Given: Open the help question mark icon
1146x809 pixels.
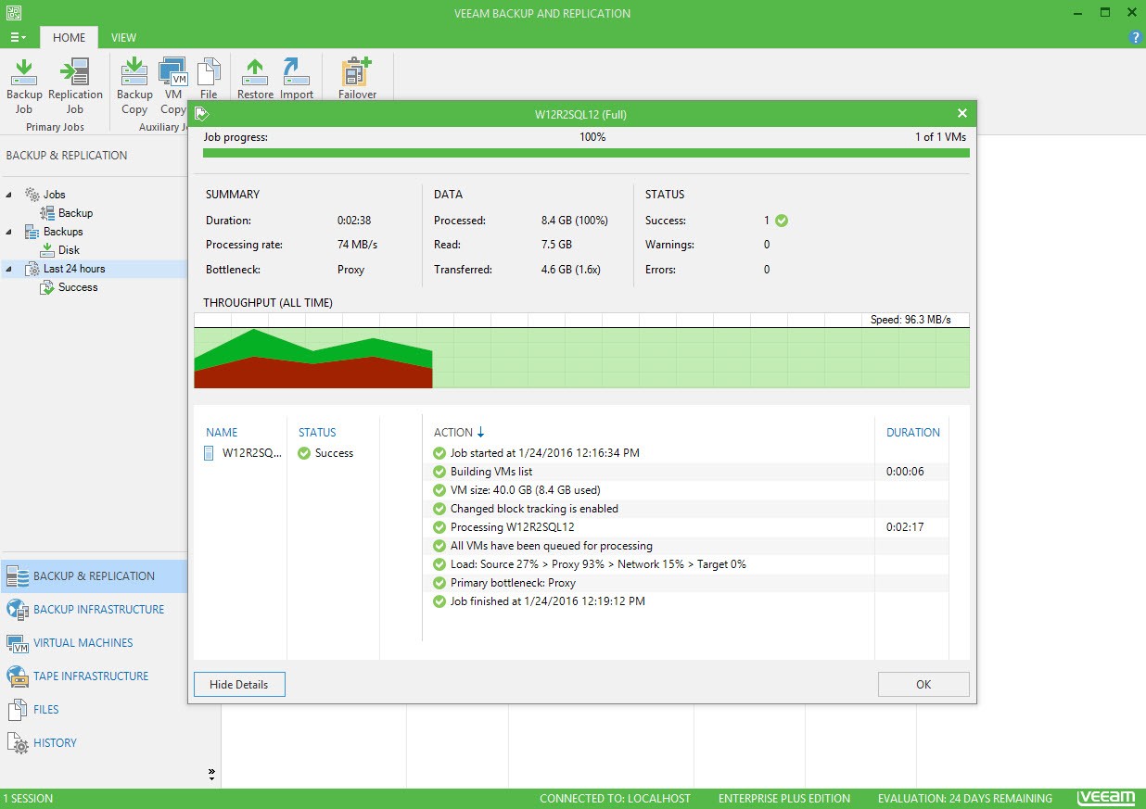Looking at the screenshot, I should (x=1135, y=38).
